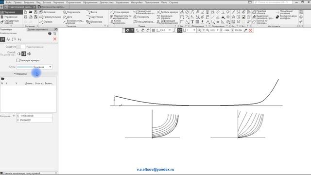Screen dimensions: 311x175
Task: Open the Файл menu
Action: [x=8, y=2]
